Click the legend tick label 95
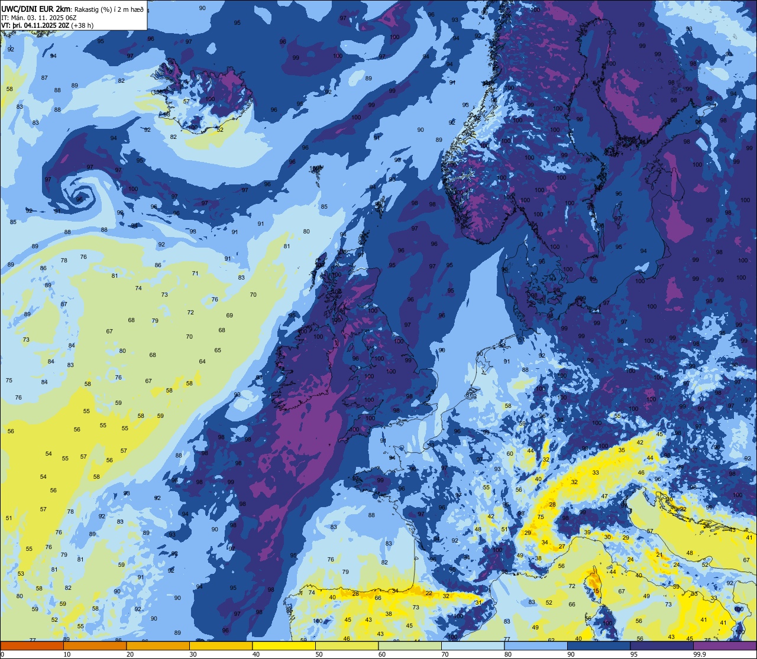This screenshot has height=659, width=757. tap(634, 654)
